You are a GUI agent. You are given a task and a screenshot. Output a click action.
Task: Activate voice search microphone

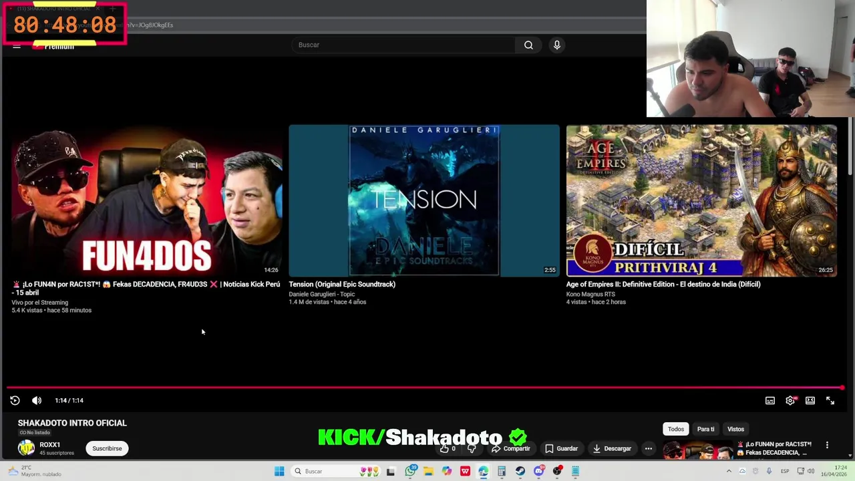point(557,45)
